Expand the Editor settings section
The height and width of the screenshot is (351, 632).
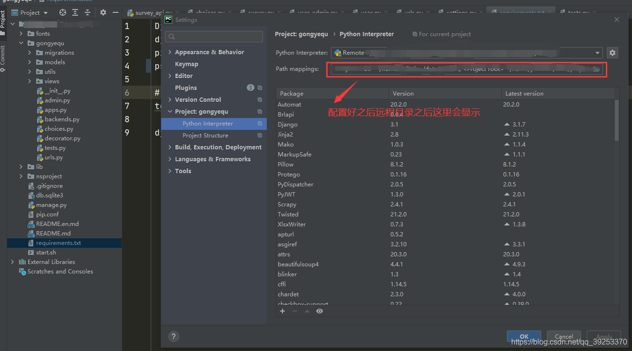coord(170,76)
